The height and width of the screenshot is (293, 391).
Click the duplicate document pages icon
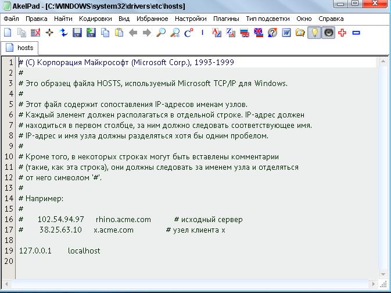(x=21, y=33)
